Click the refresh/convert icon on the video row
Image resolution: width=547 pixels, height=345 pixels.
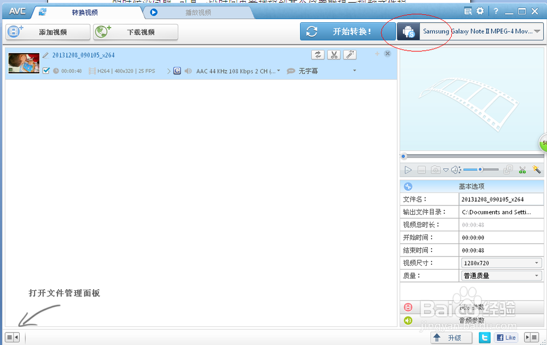coord(318,55)
